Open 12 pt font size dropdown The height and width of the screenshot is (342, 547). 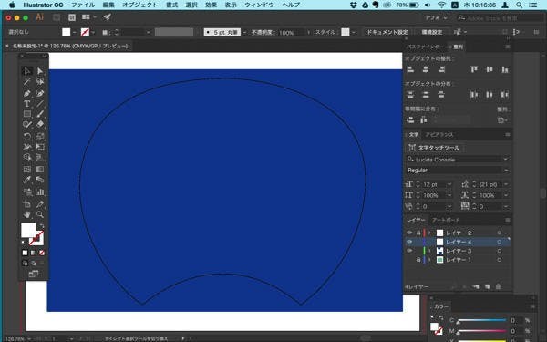[x=449, y=184]
